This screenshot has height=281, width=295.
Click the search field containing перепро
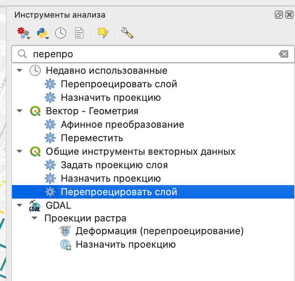[150, 54]
